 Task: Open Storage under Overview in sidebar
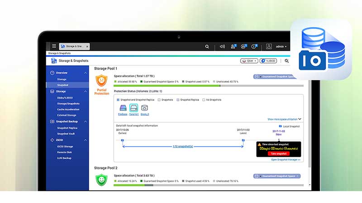point(62,79)
